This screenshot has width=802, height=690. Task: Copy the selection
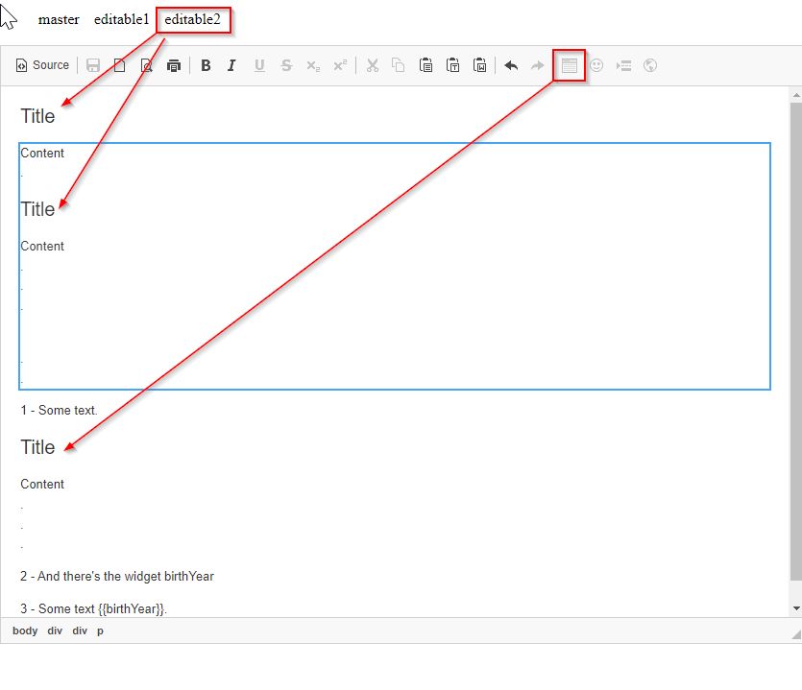(399, 65)
